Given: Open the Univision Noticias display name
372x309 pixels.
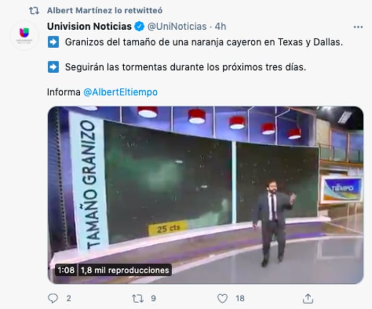Looking at the screenshot, I should tap(89, 27).
